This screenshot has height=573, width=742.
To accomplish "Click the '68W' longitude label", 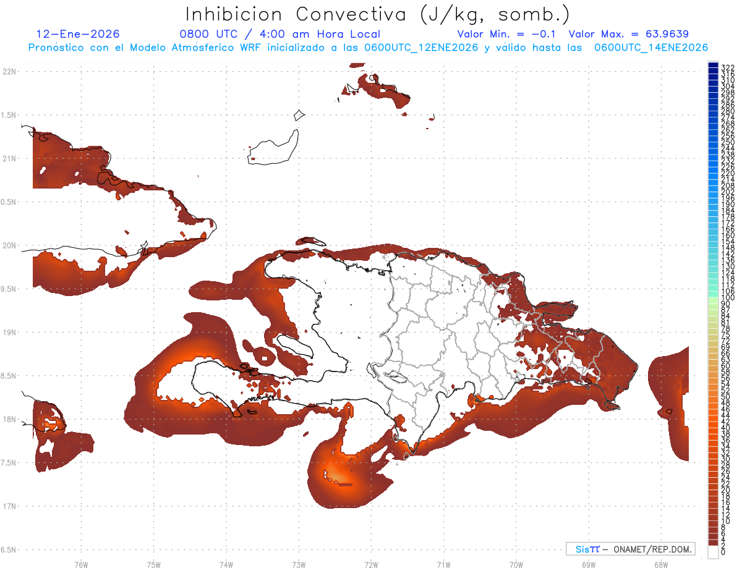I will point(660,564).
